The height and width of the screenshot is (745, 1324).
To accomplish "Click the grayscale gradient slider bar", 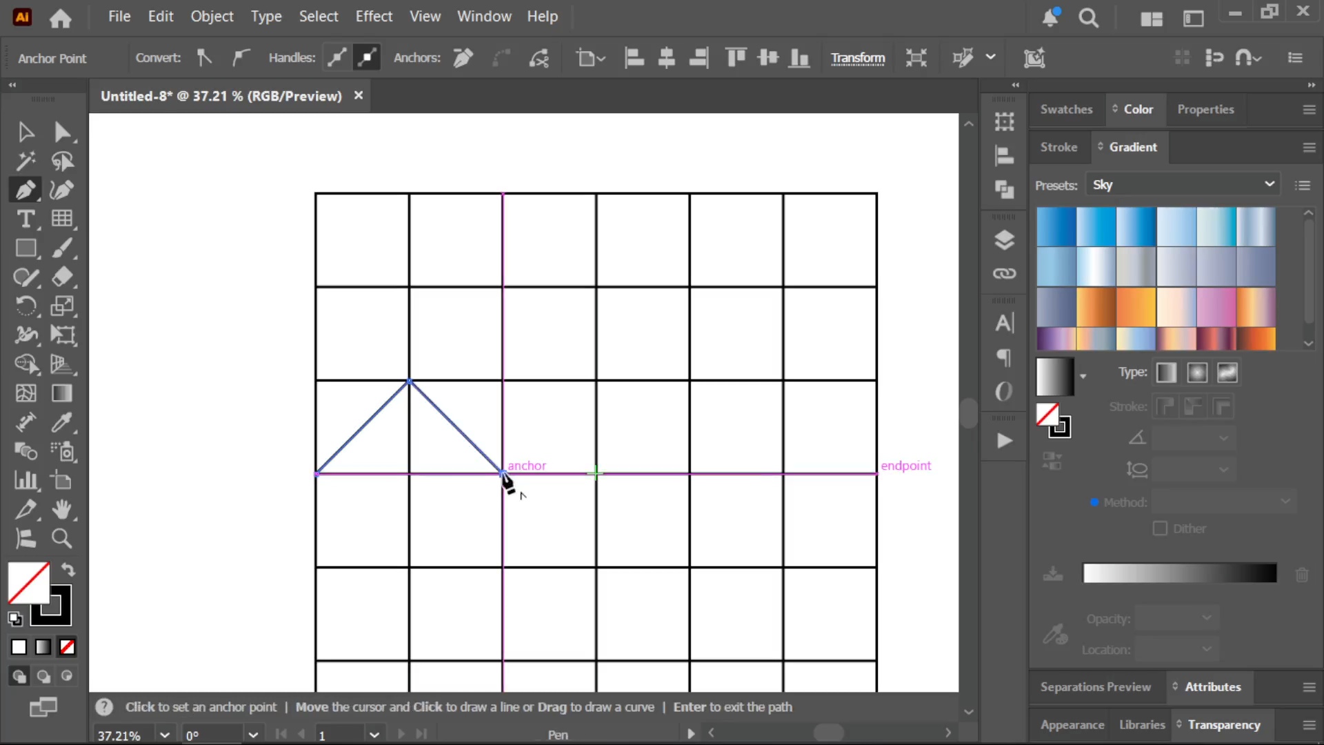I will 1179,573.
